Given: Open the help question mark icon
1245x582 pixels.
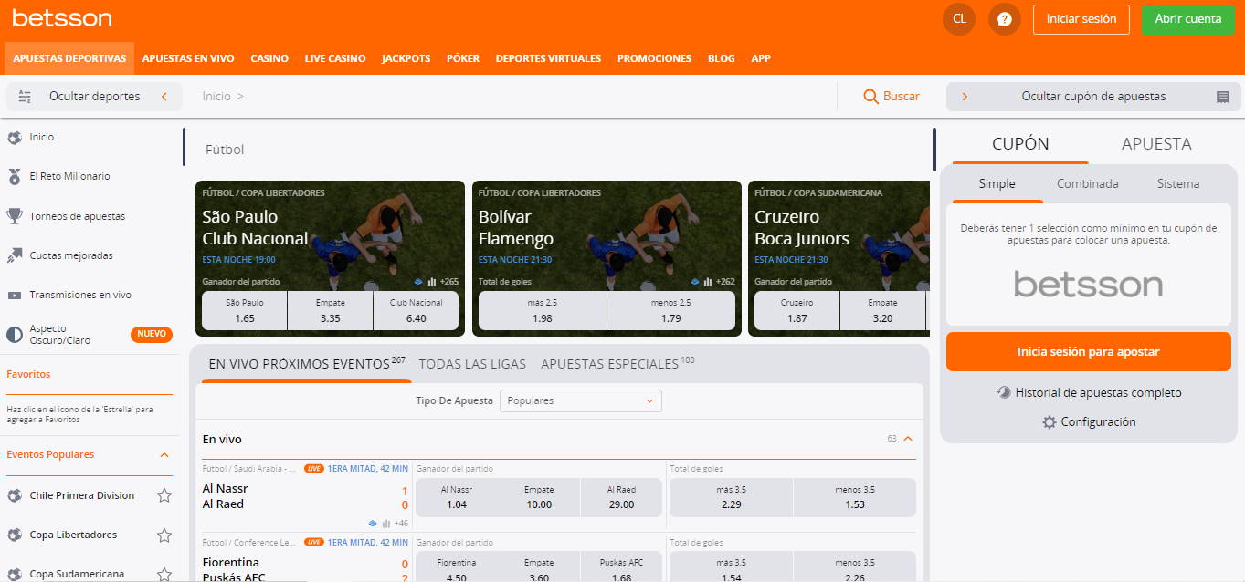Looking at the screenshot, I should coord(1003,18).
